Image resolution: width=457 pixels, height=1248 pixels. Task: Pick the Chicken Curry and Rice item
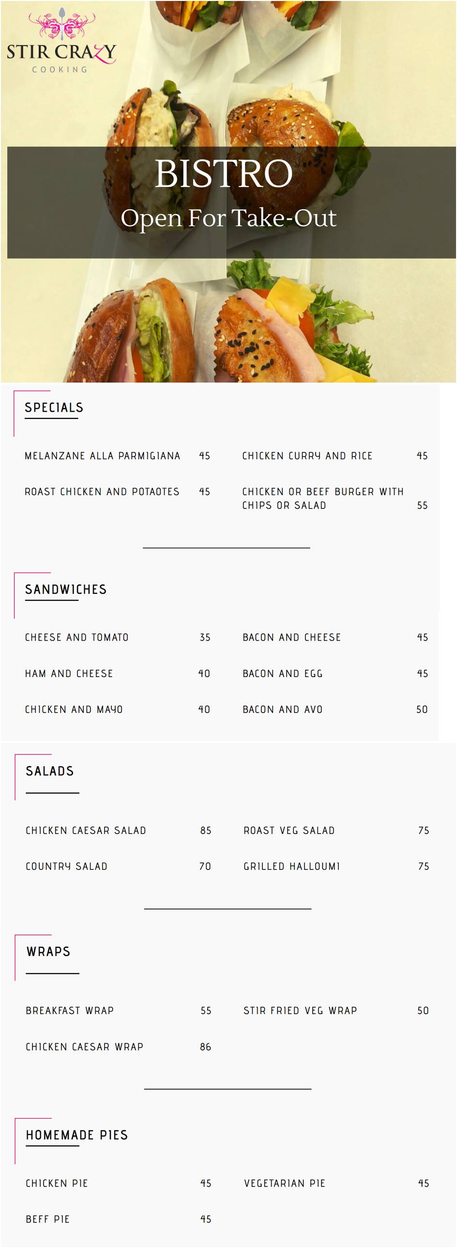(307, 456)
